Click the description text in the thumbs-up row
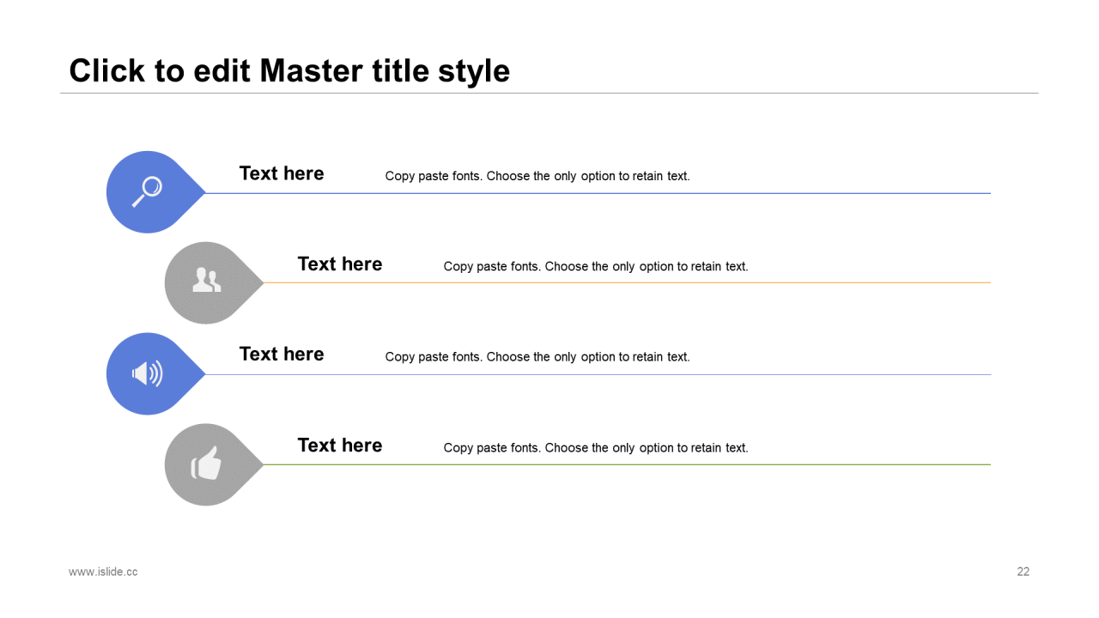The height and width of the screenshot is (618, 1099). tap(596, 448)
